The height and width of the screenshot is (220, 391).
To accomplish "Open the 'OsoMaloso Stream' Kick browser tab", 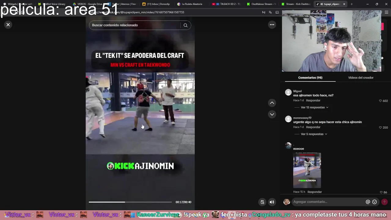I will pos(261,4).
